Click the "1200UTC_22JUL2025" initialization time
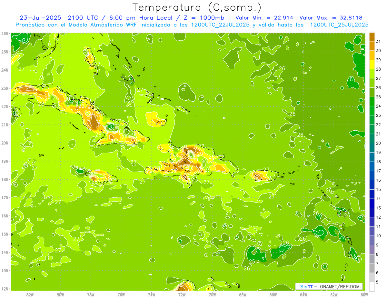Viewport: 387px width, 299px height. point(220,25)
